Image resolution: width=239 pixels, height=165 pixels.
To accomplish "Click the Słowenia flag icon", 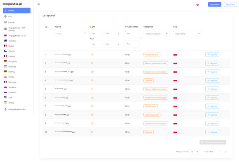I will 5,92.
